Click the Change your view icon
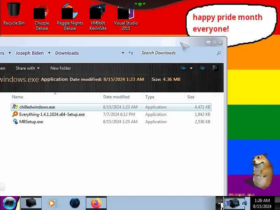The height and width of the screenshot is (210, 280). pyautogui.click(x=183, y=68)
